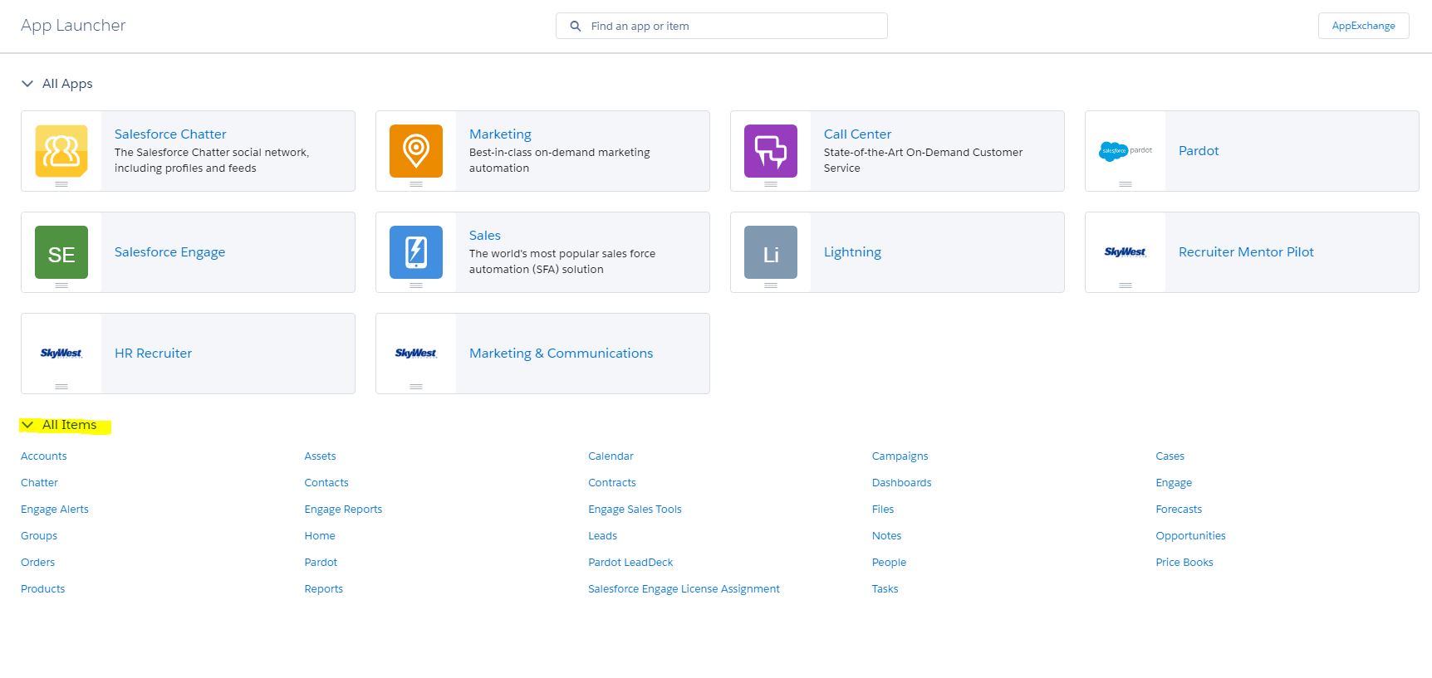Click SkyWest logo on HR Recruiter tile
Image resolution: width=1432 pixels, height=678 pixels.
[61, 354]
